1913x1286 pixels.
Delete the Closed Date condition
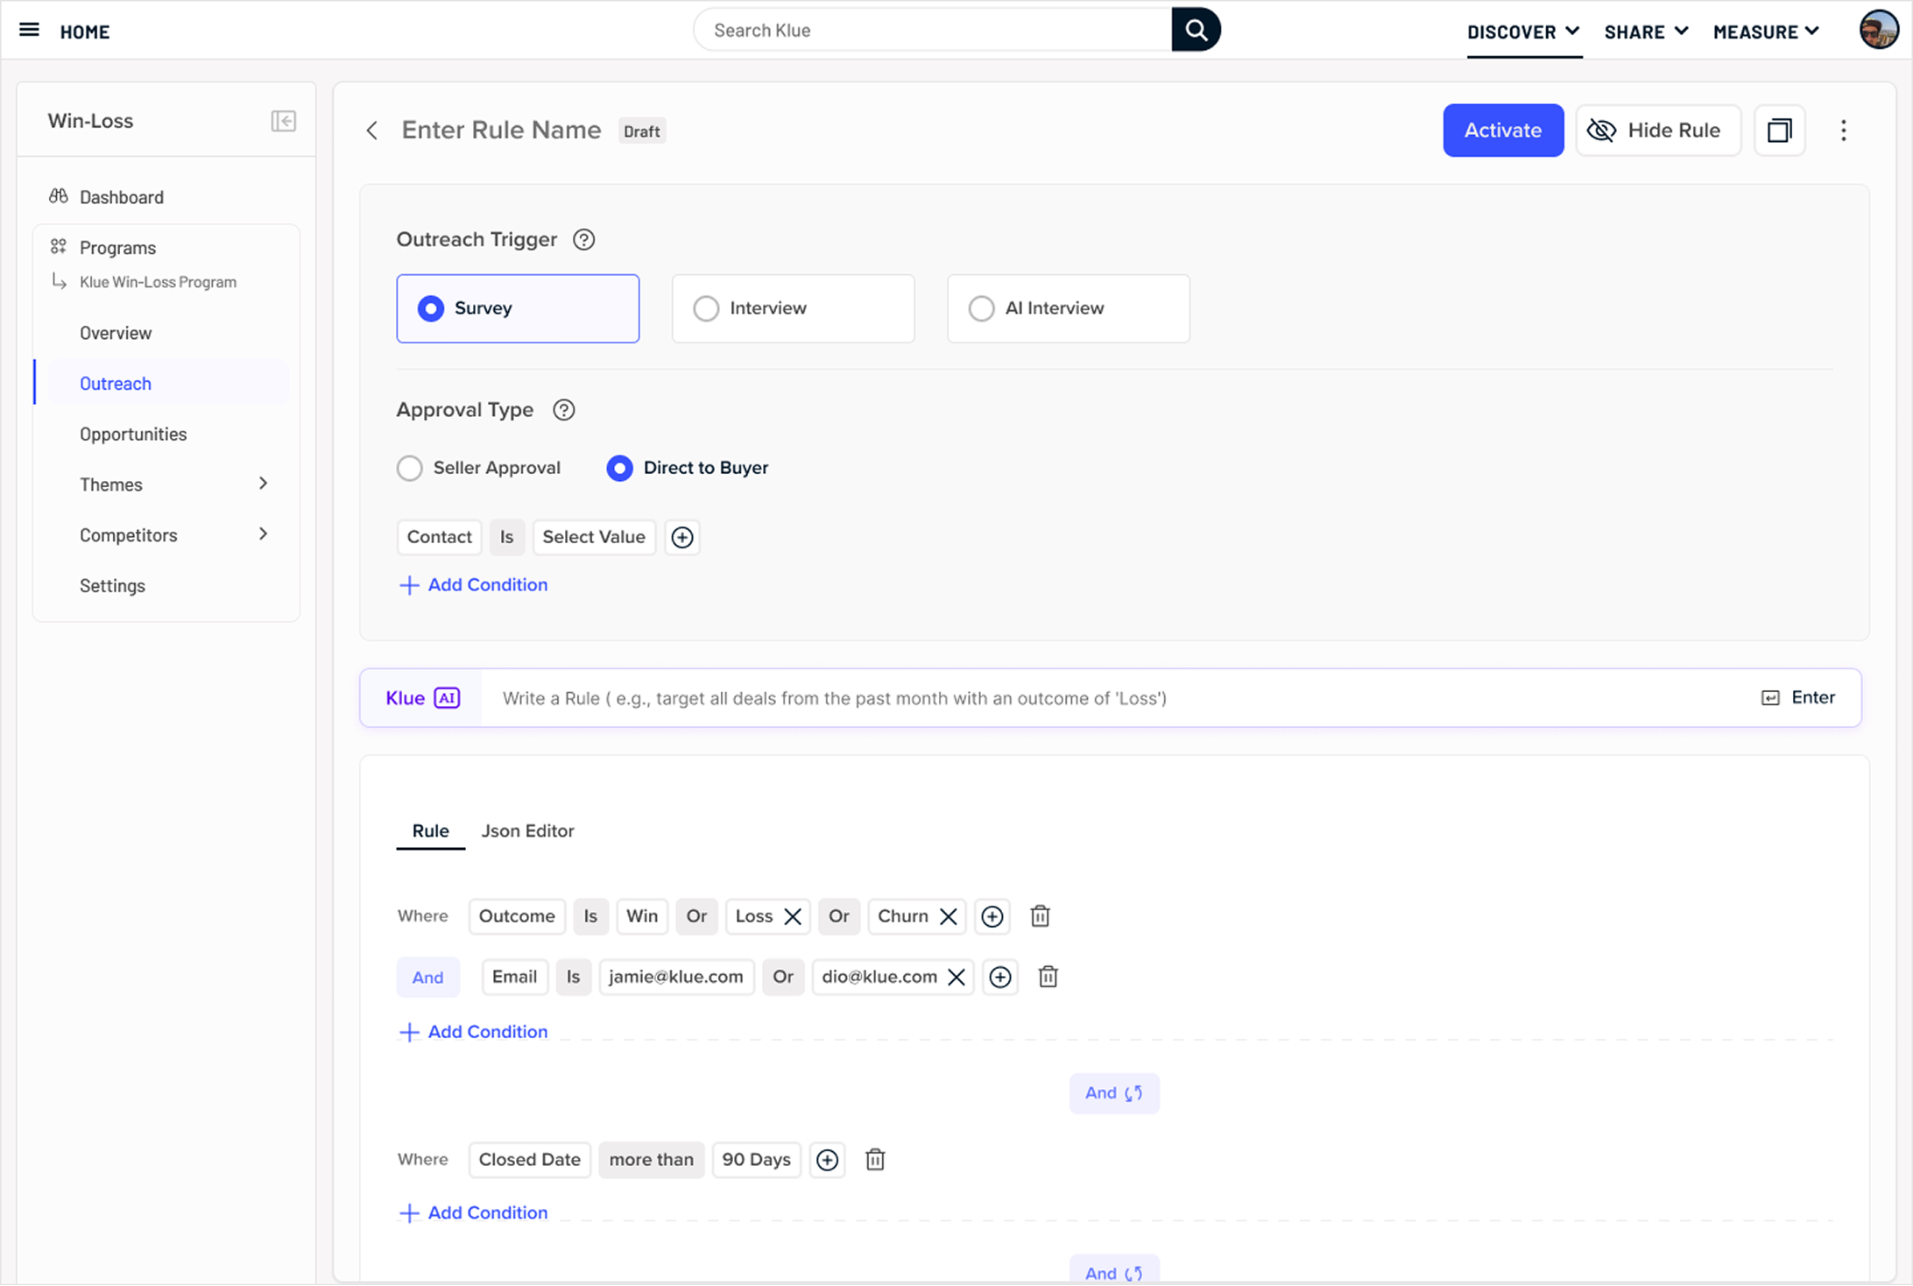tap(875, 1160)
